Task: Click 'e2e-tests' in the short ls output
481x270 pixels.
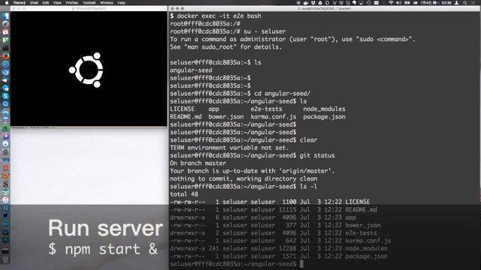Action: pos(266,109)
